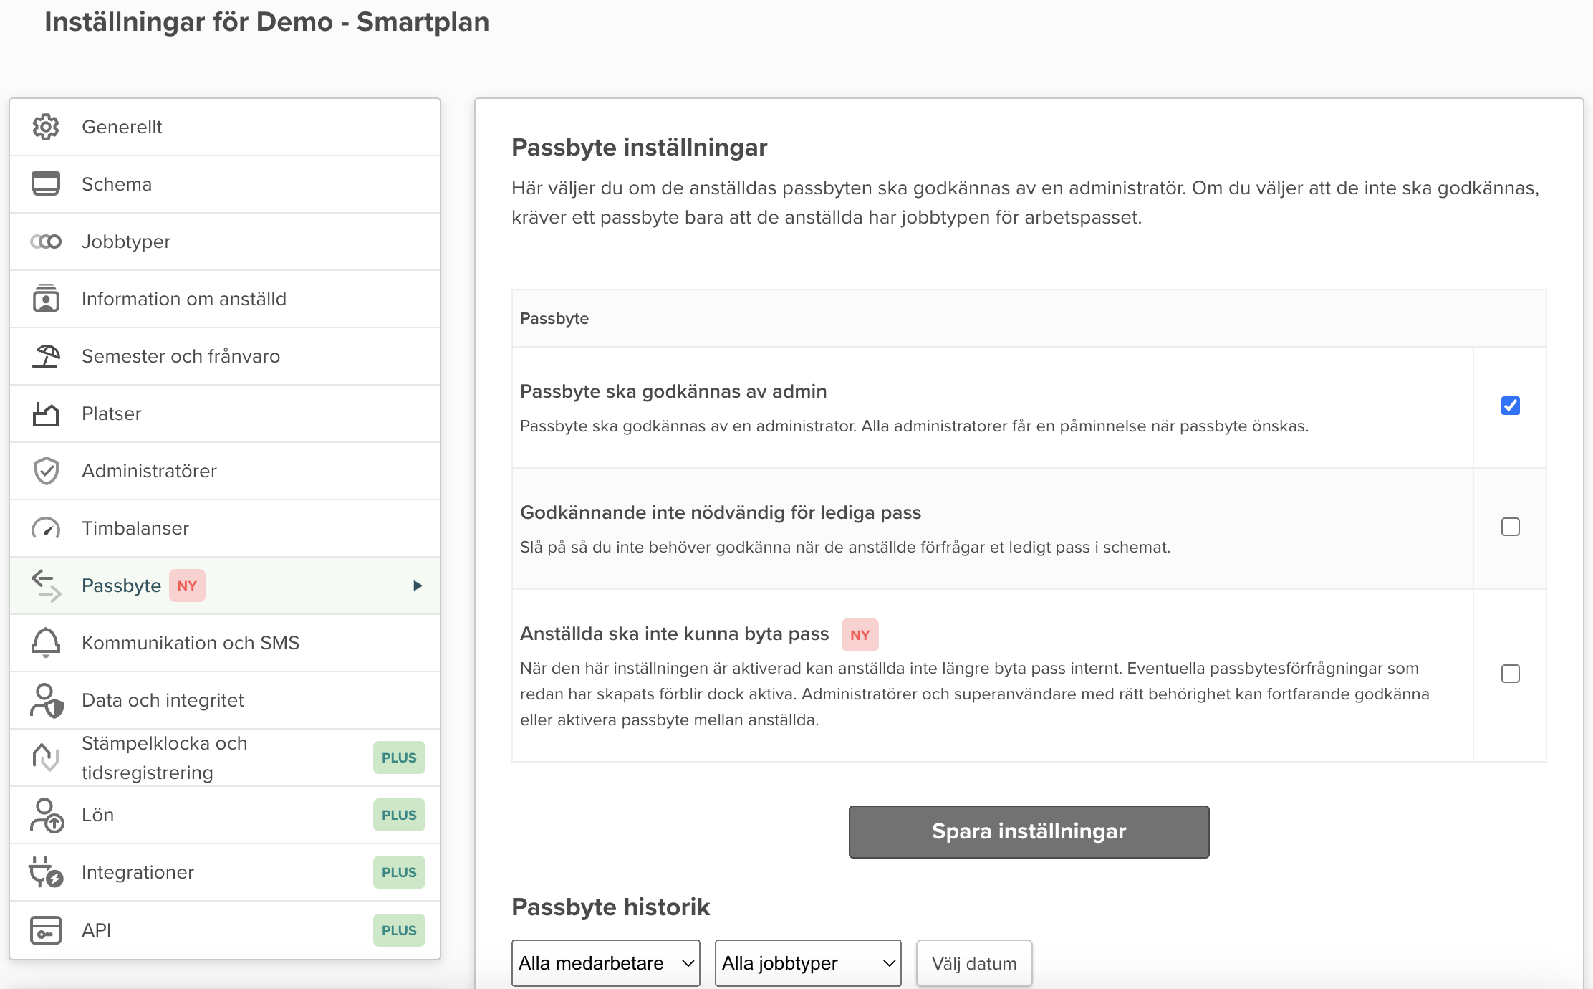
Task: Click the Integrationer plug icon
Action: pyautogui.click(x=46, y=872)
